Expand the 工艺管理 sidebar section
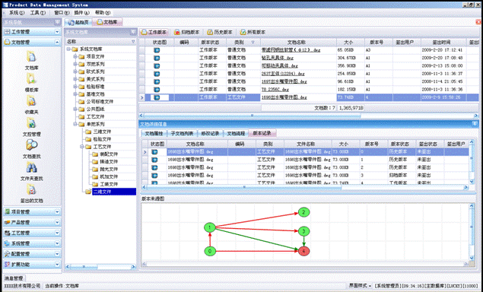The width and height of the screenshot is (483, 292). (57, 233)
